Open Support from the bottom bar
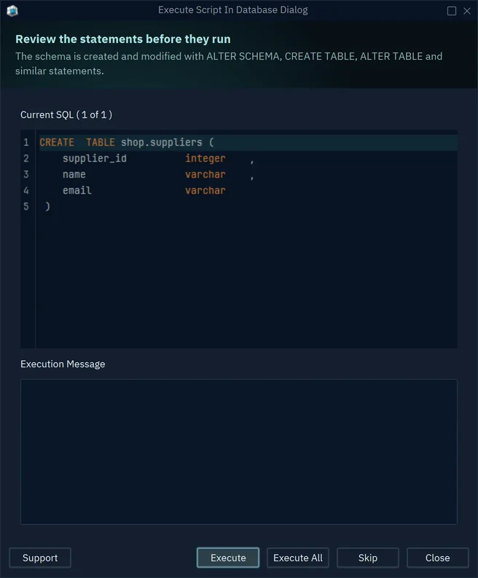 click(40, 558)
